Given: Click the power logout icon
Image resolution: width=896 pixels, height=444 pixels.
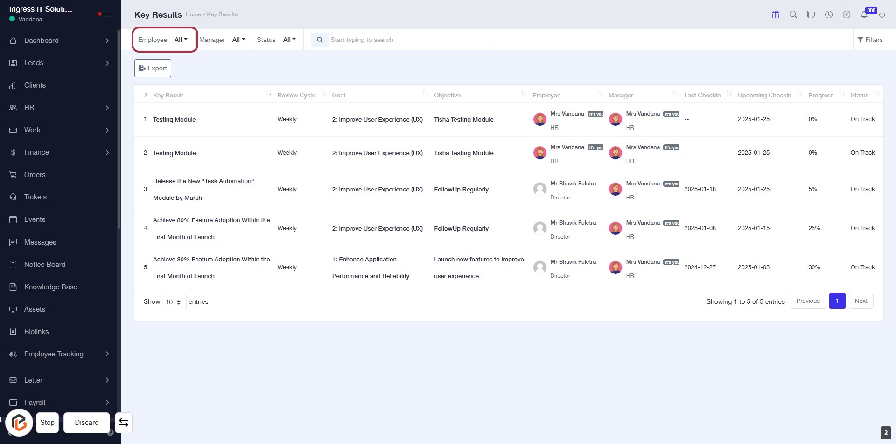Looking at the screenshot, I should tap(882, 14).
